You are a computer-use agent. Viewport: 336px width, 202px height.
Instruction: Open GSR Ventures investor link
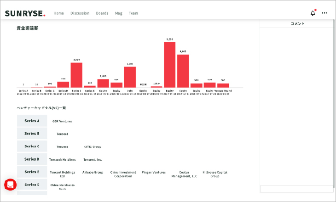click(62, 121)
